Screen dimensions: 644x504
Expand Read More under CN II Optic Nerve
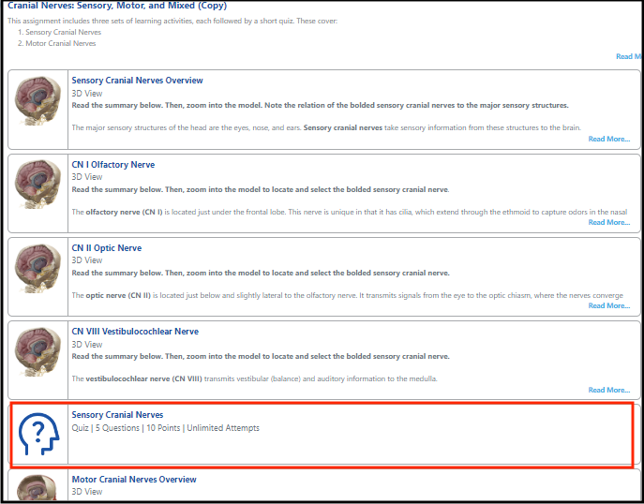[608, 305]
